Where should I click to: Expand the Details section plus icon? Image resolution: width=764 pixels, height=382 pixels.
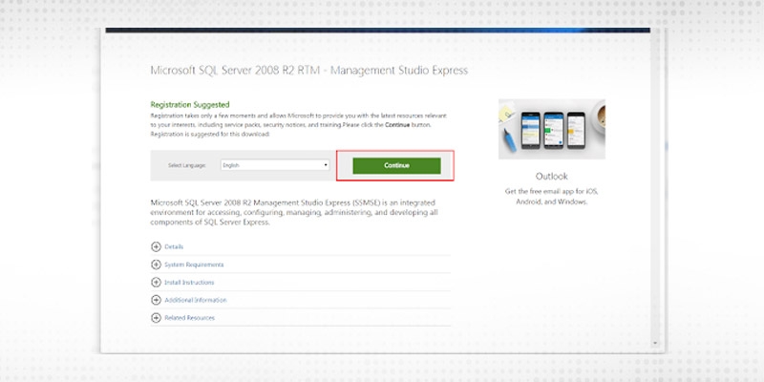[x=156, y=247]
